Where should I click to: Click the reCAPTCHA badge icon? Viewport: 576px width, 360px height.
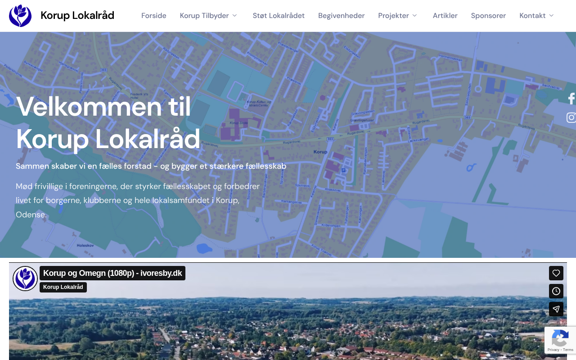(x=560, y=337)
